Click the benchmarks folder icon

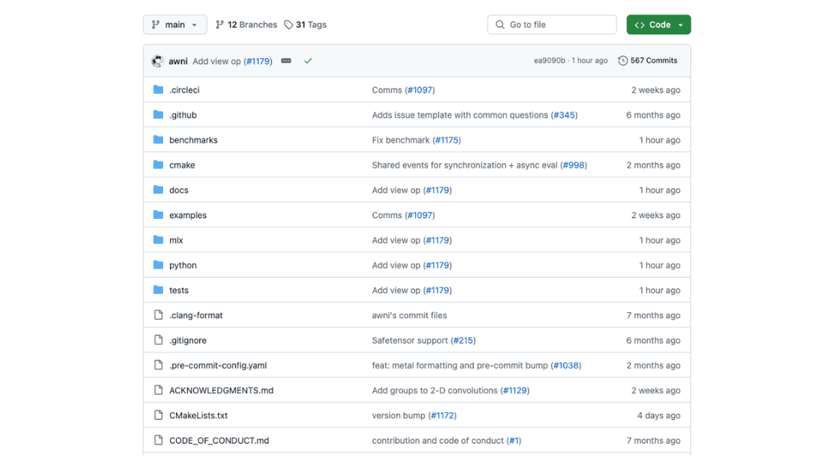[159, 140]
